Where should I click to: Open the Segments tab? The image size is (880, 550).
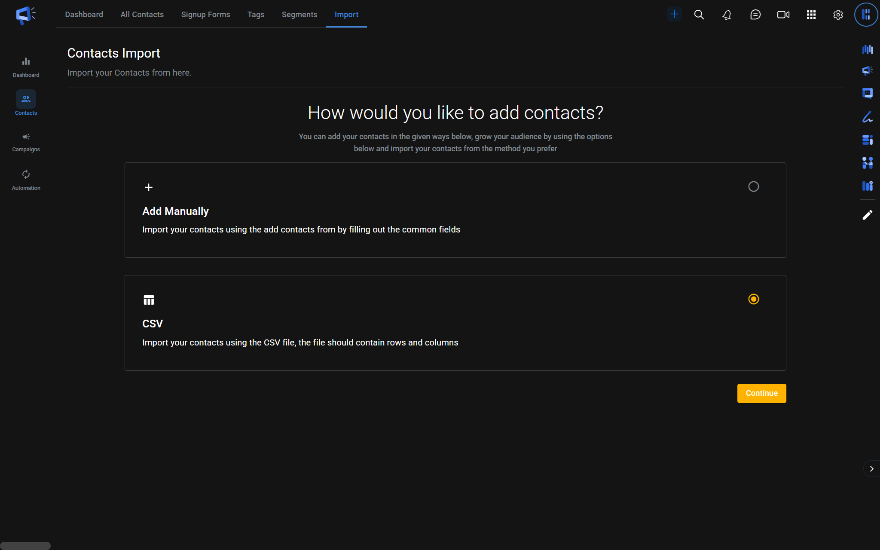299,15
